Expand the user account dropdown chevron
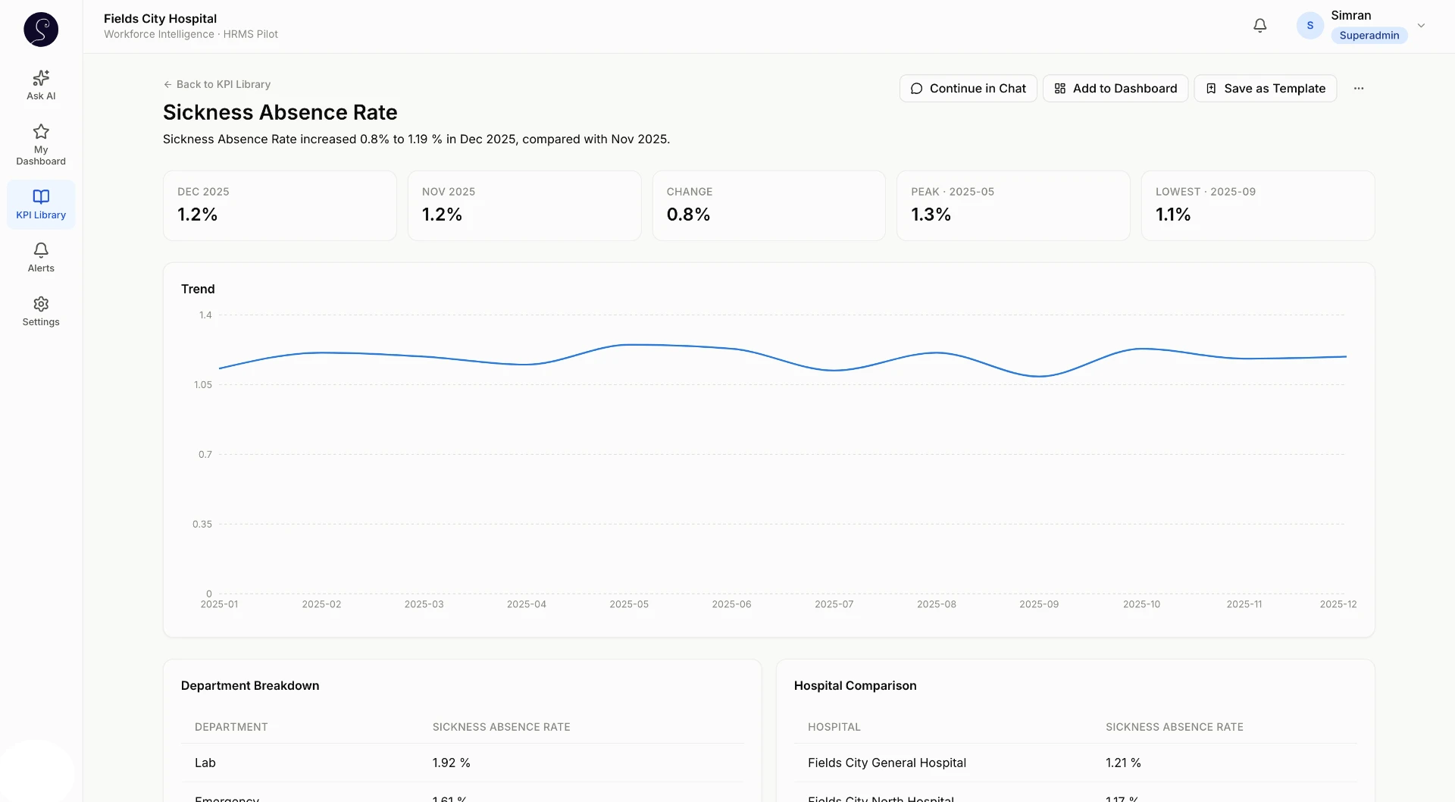Viewport: 1455px width, 802px height. [1421, 26]
